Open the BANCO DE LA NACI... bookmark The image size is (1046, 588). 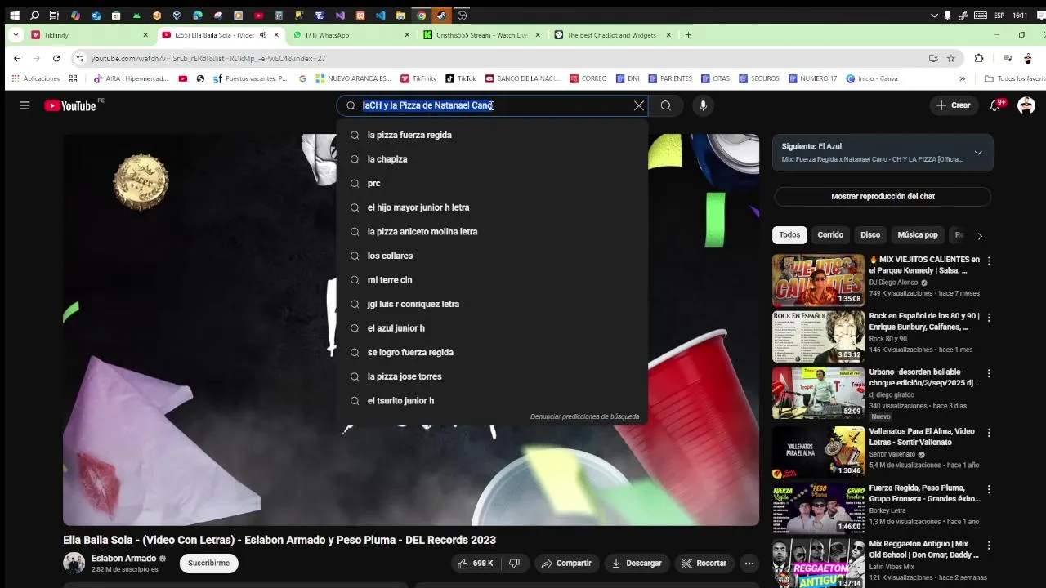click(x=523, y=79)
